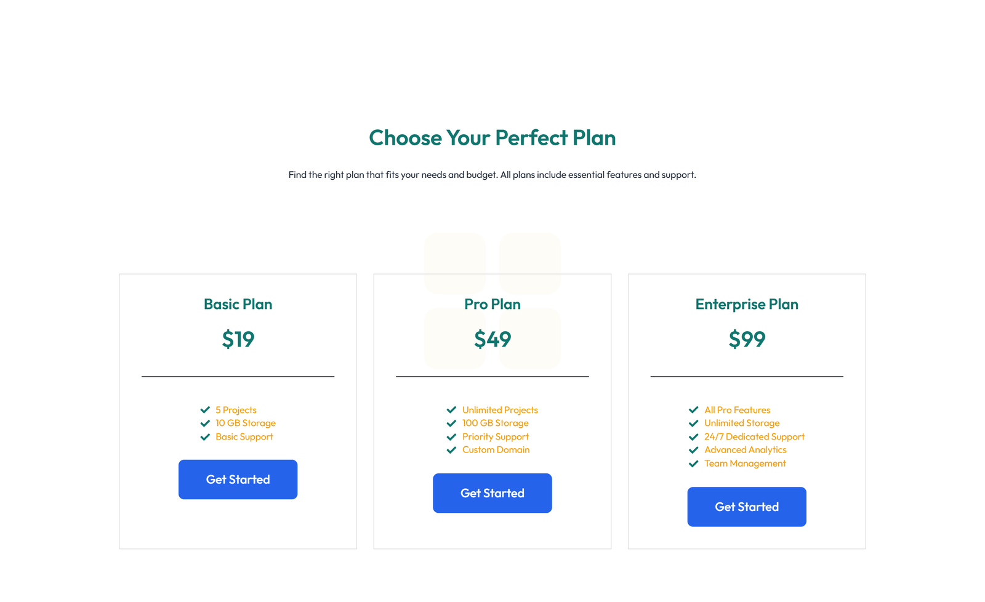Screen dimensions: 985x602
Task: Click the checkmark beside 5 Projects
Action: tap(205, 410)
